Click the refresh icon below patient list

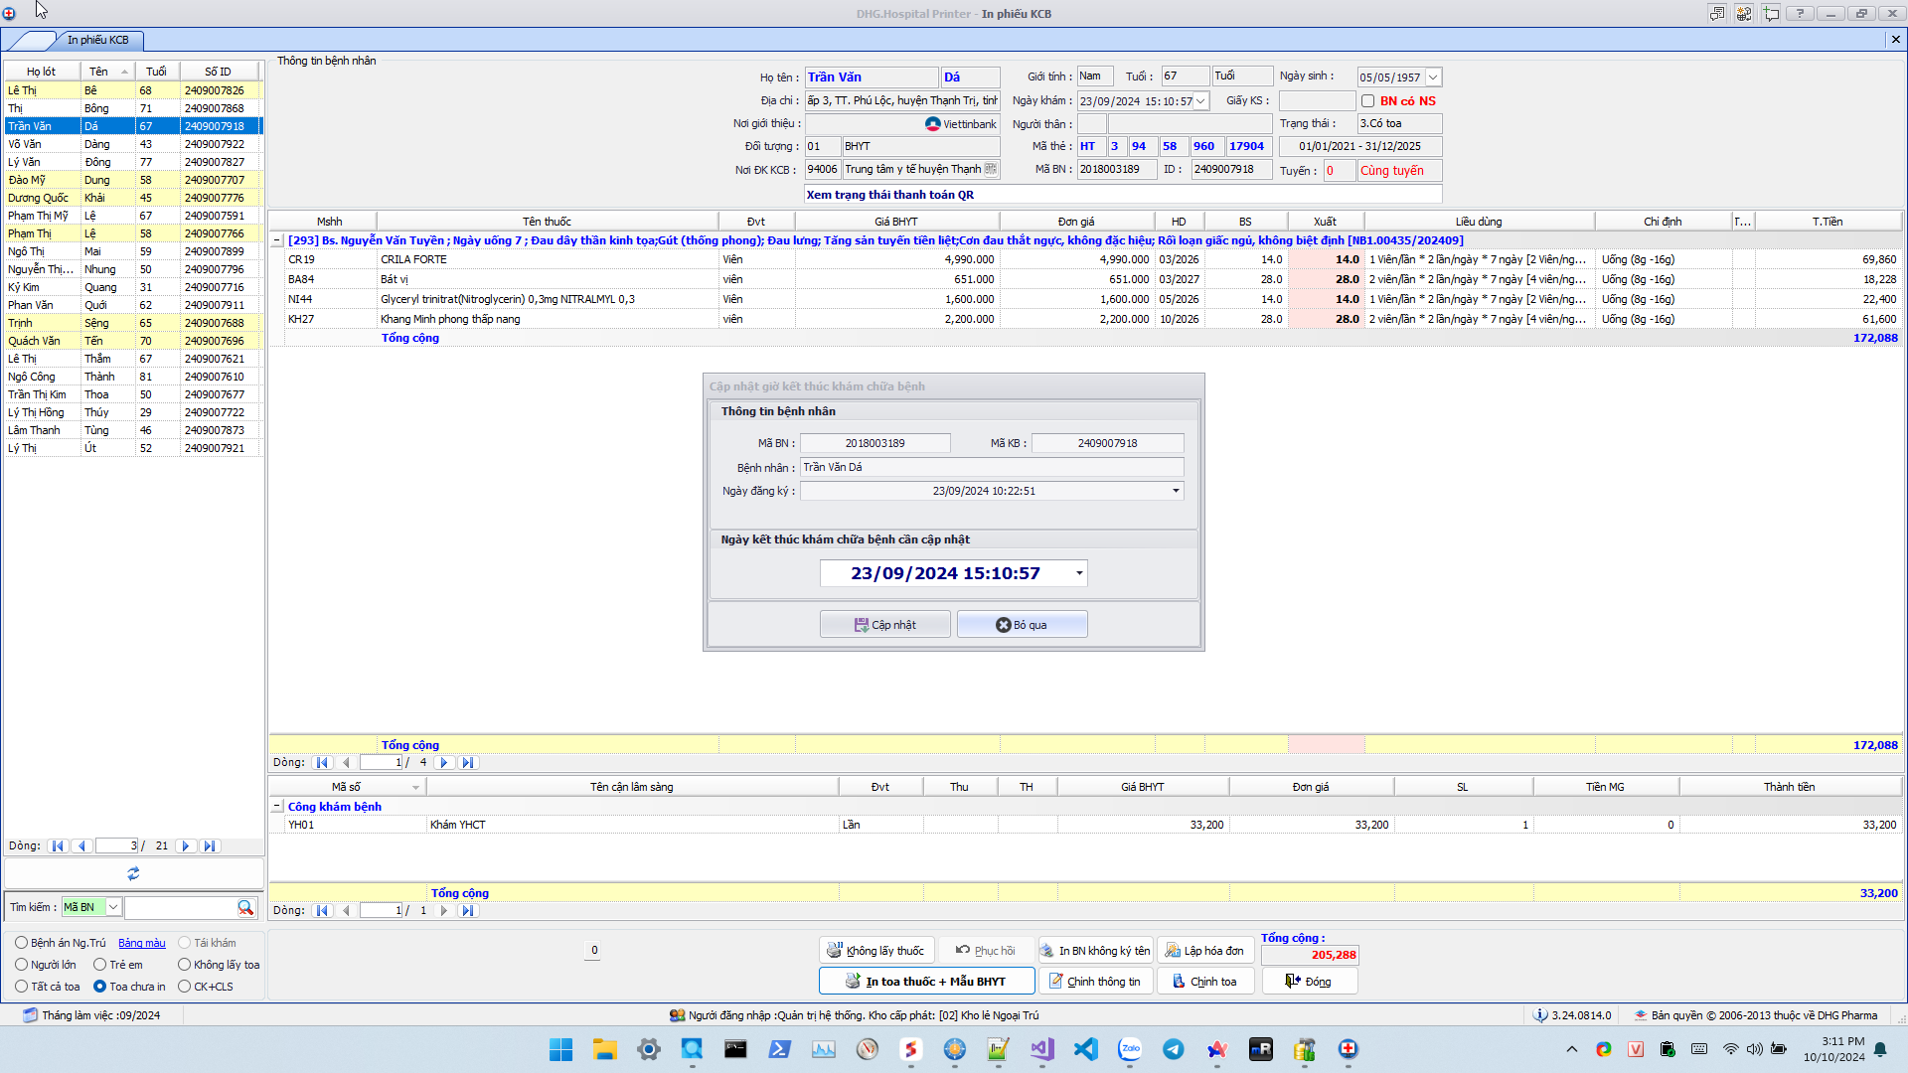click(133, 873)
